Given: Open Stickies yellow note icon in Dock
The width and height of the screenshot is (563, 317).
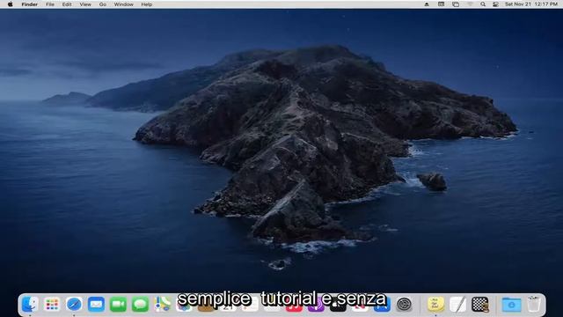Looking at the screenshot, I should [435, 305].
